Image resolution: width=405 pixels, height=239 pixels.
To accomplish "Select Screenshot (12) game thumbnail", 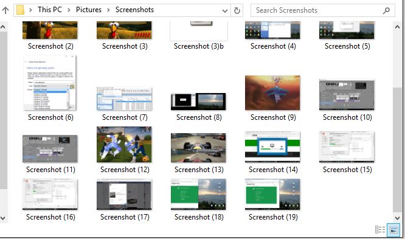I will [x=124, y=144].
